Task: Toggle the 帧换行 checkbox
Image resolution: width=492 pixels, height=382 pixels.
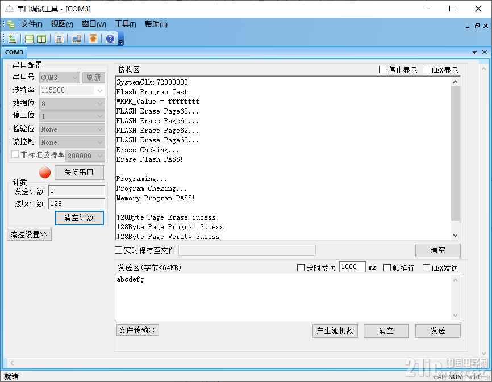Action: coord(387,267)
